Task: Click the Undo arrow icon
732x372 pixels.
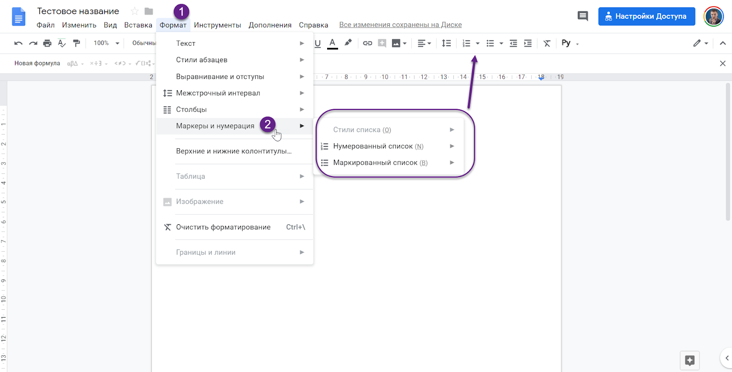Action: click(x=18, y=43)
